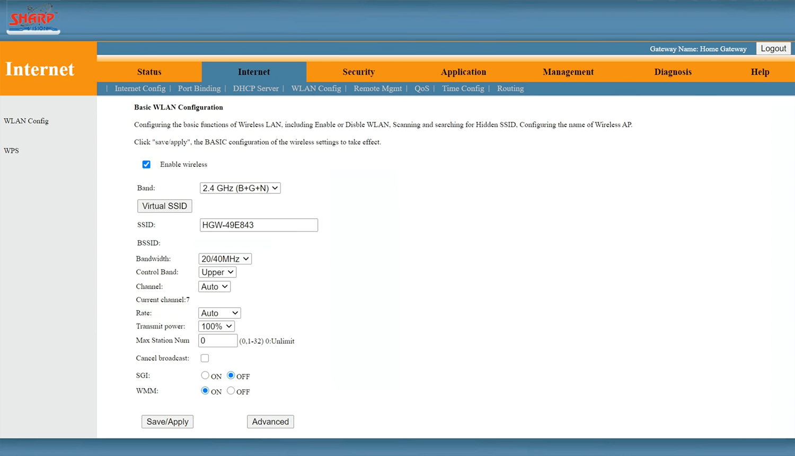Open the Channel dropdown
The width and height of the screenshot is (795, 456).
214,287
